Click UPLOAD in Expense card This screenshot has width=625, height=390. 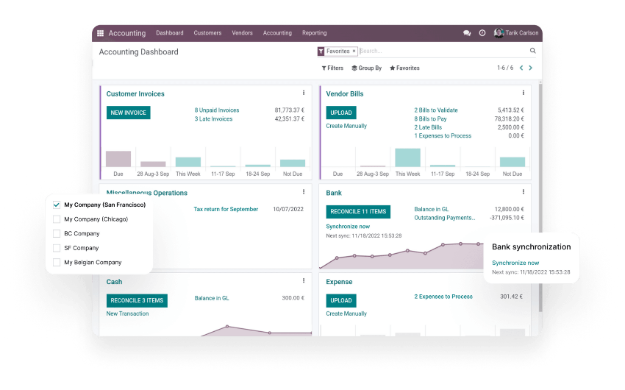[341, 301]
